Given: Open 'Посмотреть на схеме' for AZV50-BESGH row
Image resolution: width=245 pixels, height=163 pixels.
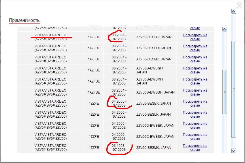Looking at the screenshot, I should [x=195, y=37].
